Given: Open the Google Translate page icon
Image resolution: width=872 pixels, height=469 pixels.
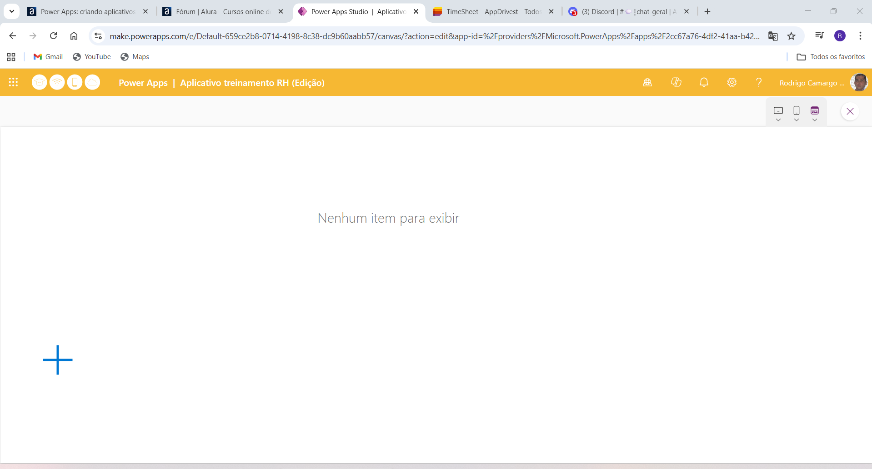Looking at the screenshot, I should [x=773, y=36].
